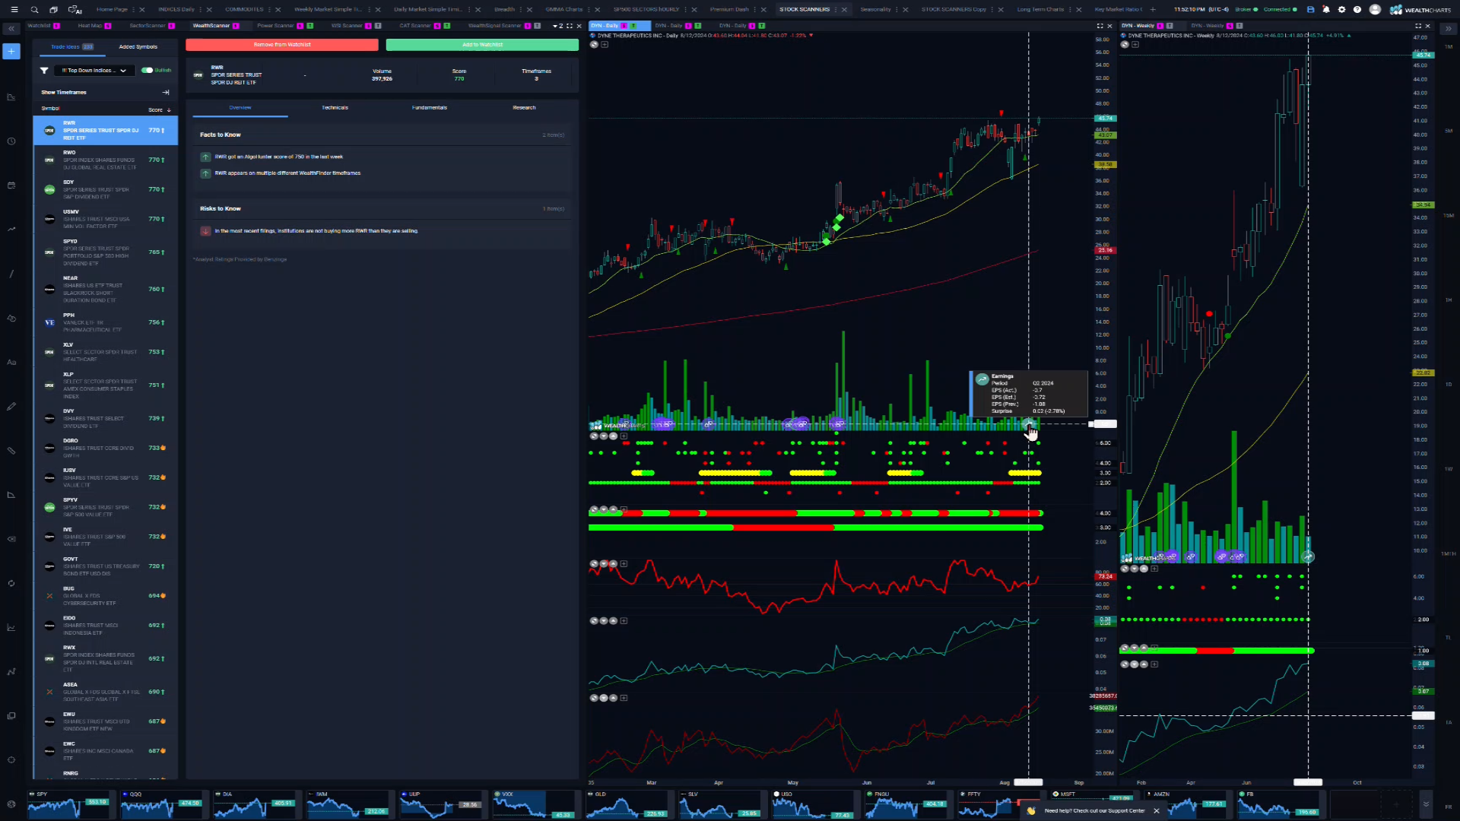Open the Heat Map panel tab
Screen dimensions: 1460x821
click(x=90, y=26)
